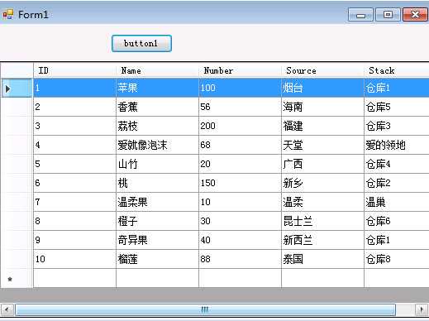
Task: Sort by the Number column header
Action: coord(240,70)
